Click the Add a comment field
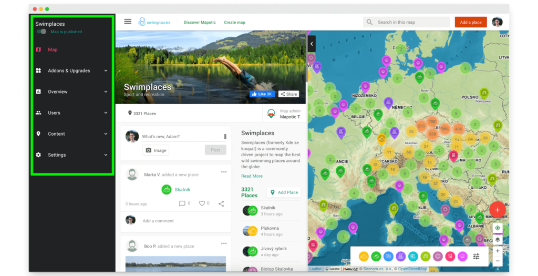Image resolution: width=538 pixels, height=276 pixels. click(x=158, y=221)
